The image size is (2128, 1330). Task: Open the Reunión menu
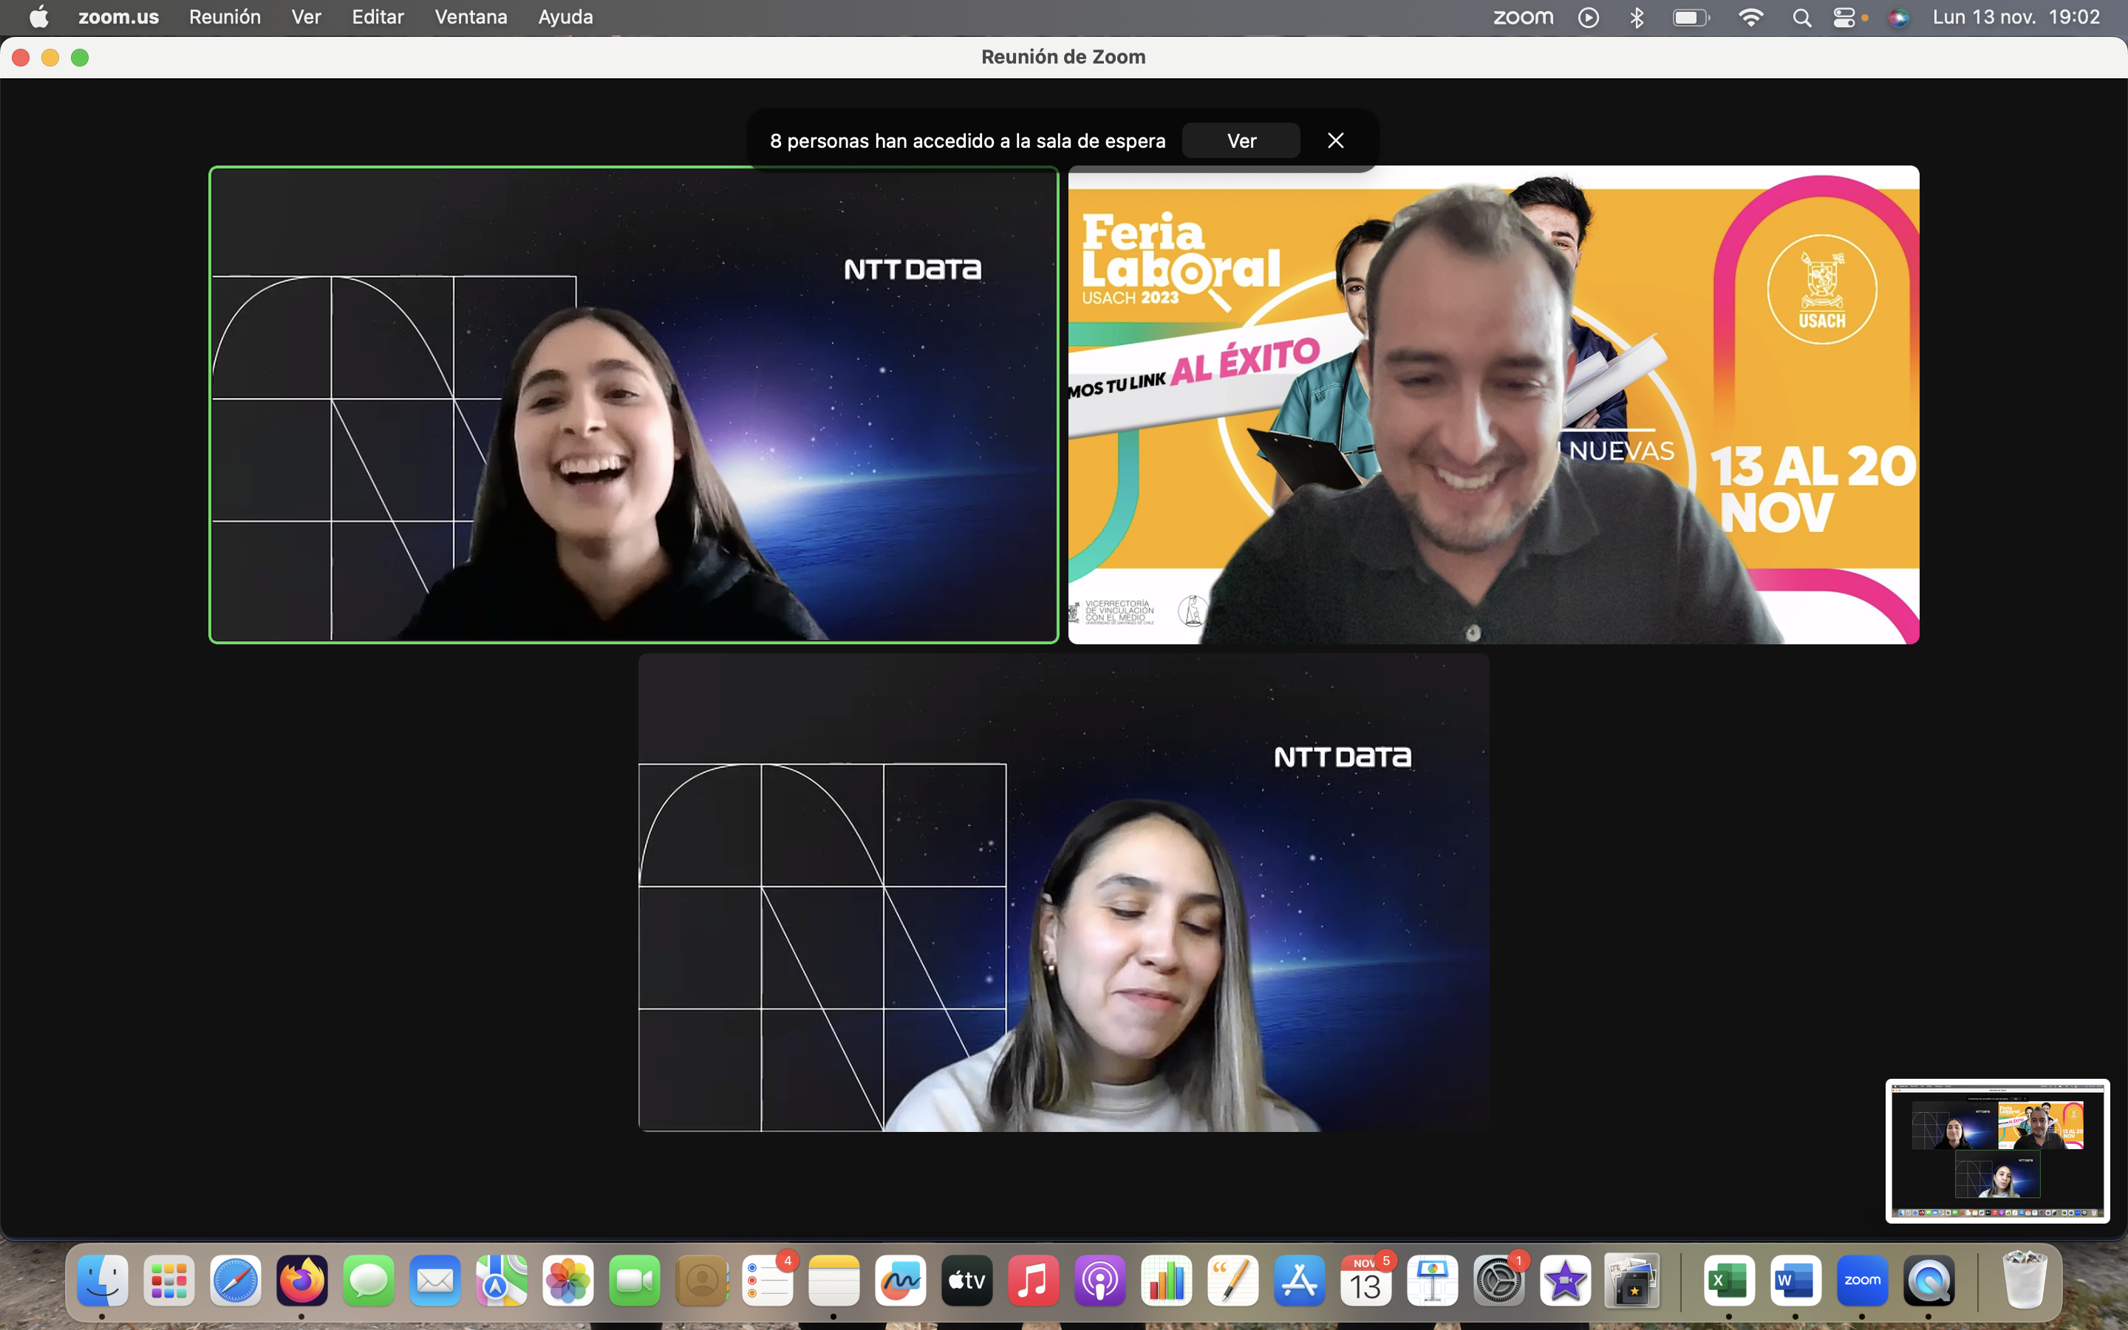(224, 17)
